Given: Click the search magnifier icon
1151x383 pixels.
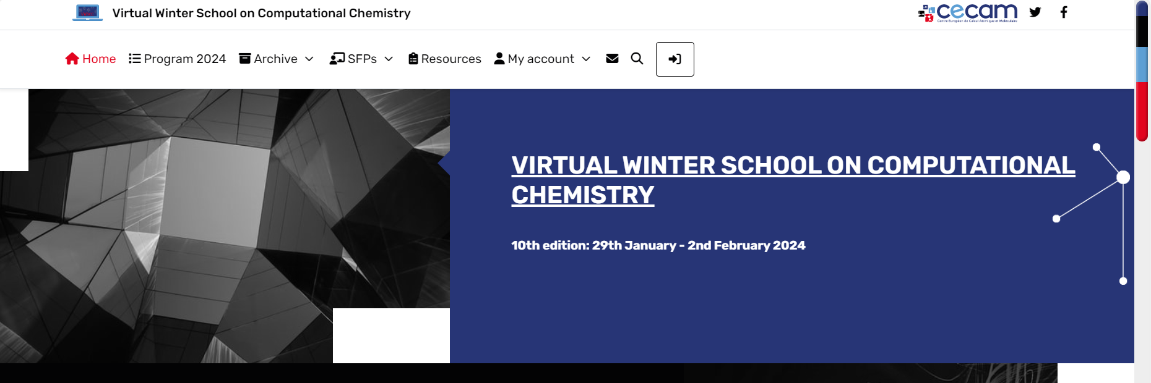Looking at the screenshot, I should (637, 59).
